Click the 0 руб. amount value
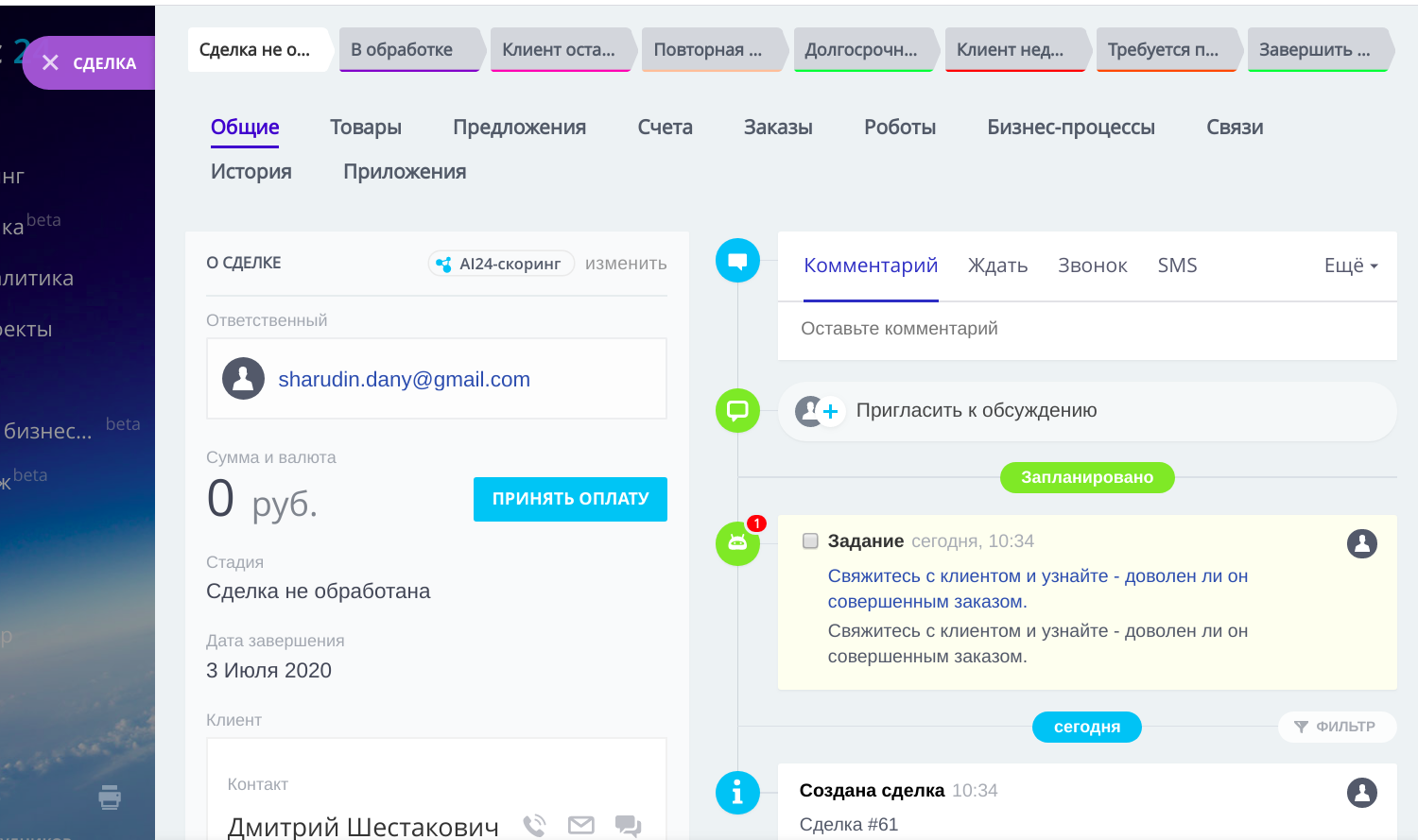The image size is (1418, 840). (x=262, y=499)
